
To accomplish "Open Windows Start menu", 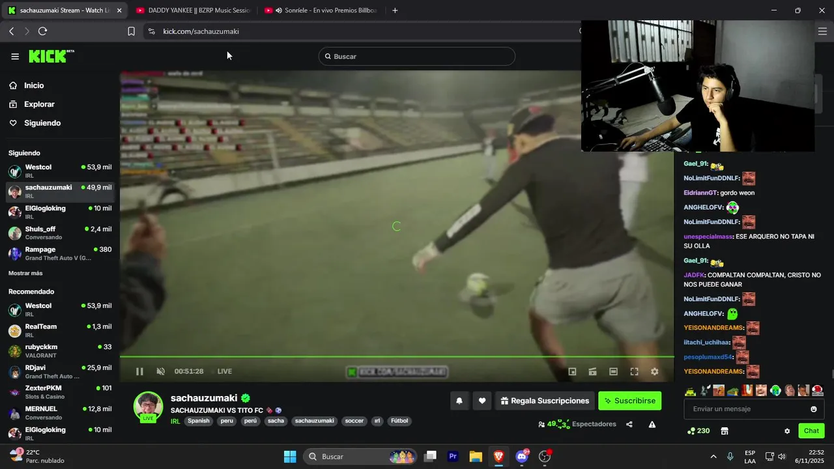I will pos(290,457).
